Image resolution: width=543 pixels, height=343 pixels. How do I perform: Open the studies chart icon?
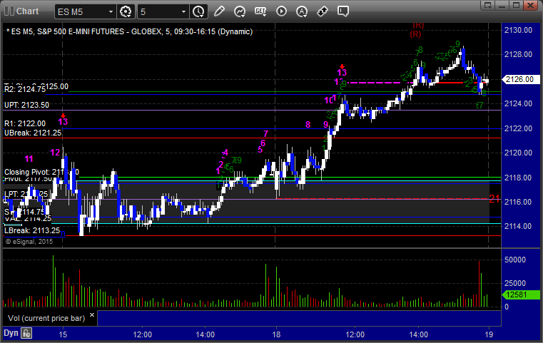pyautogui.click(x=240, y=11)
